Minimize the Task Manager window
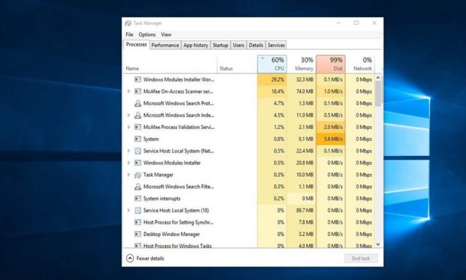This screenshot has width=466, height=280. point(339,23)
